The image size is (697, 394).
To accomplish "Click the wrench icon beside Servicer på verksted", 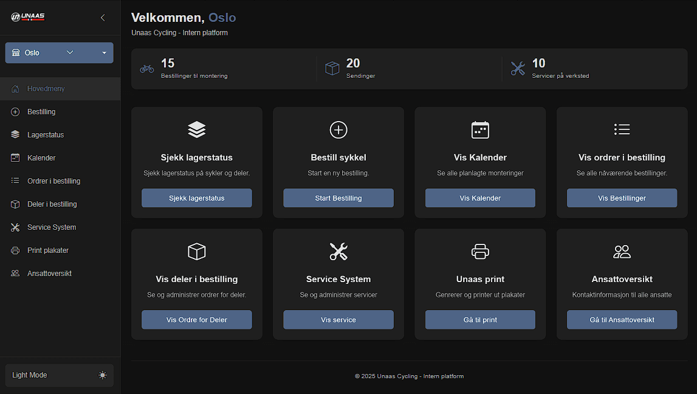I will click(517, 69).
